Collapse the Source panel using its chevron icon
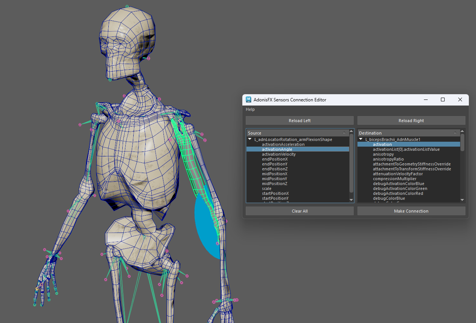This screenshot has height=323, width=476. 344,133
